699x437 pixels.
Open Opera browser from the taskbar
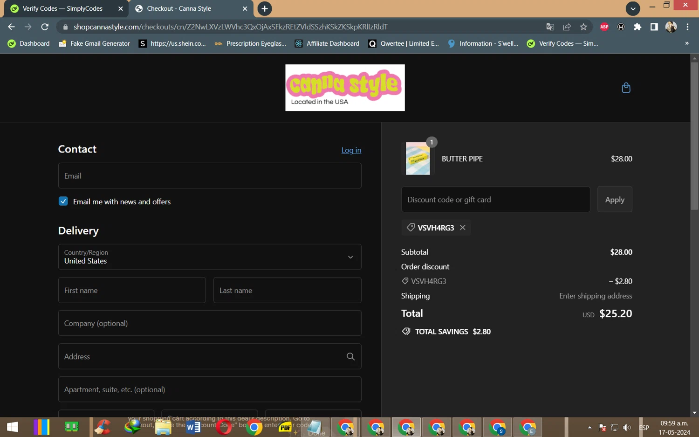pos(224,427)
